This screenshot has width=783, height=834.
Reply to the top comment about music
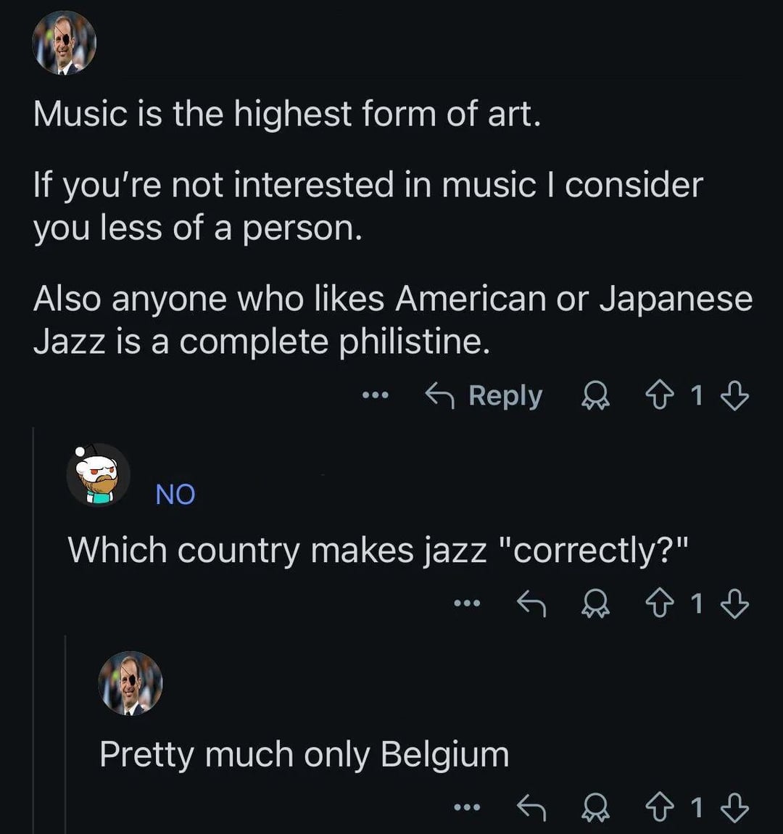click(484, 396)
